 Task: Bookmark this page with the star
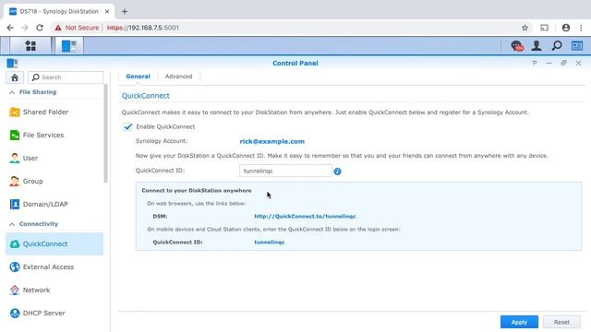pos(525,28)
